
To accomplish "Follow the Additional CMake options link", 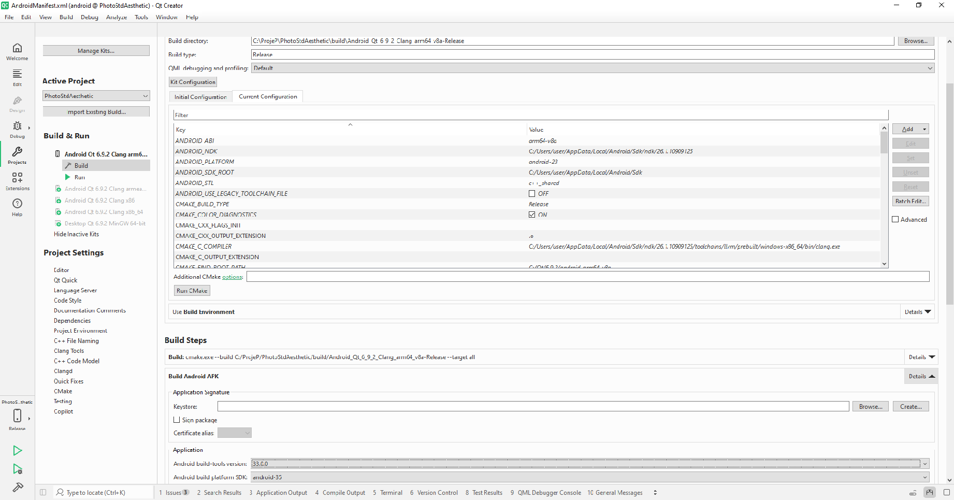I will 232,277.
